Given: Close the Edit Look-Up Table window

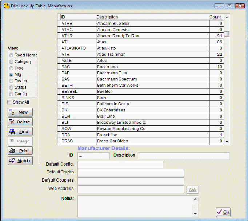Looking at the screenshot, I should pos(240,6).
